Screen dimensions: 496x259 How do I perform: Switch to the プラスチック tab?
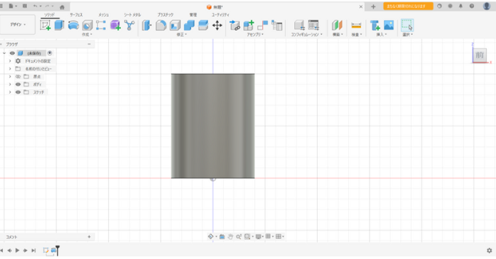(x=165, y=15)
